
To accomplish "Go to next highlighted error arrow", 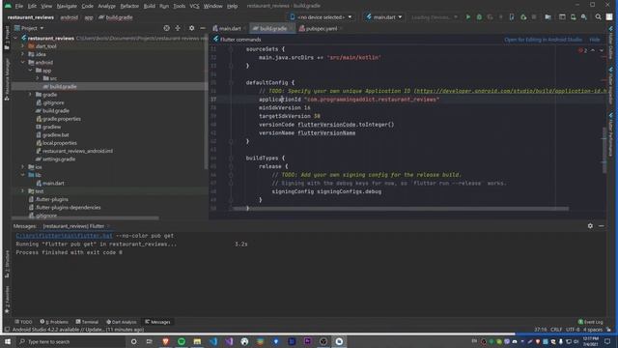I will [x=601, y=50].
